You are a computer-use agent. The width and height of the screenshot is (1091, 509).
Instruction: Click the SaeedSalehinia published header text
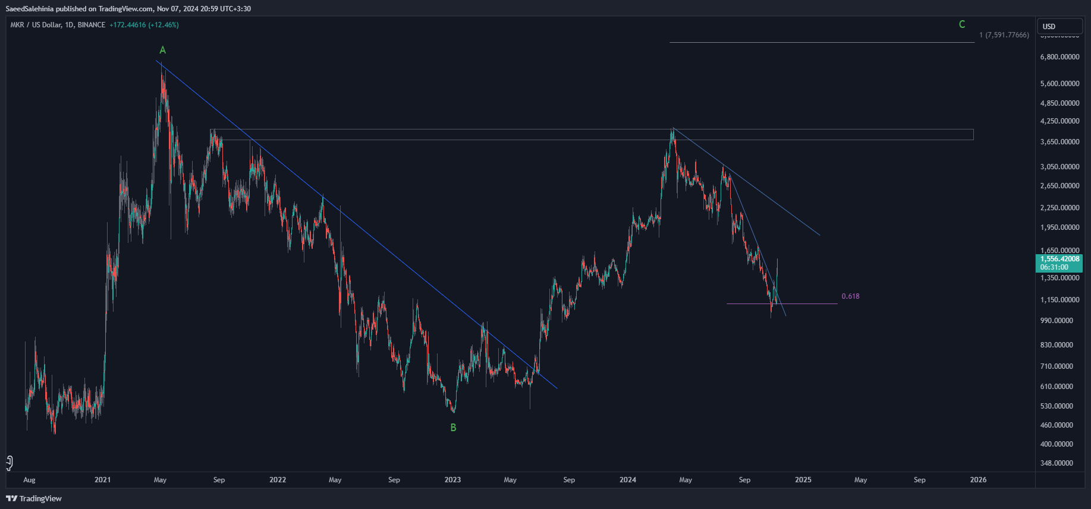[128, 9]
